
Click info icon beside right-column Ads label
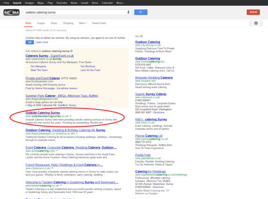[x=142, y=36]
